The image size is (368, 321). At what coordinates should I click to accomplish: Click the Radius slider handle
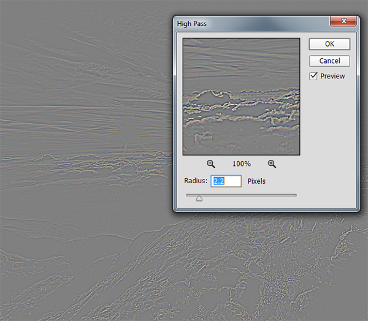[x=199, y=198]
